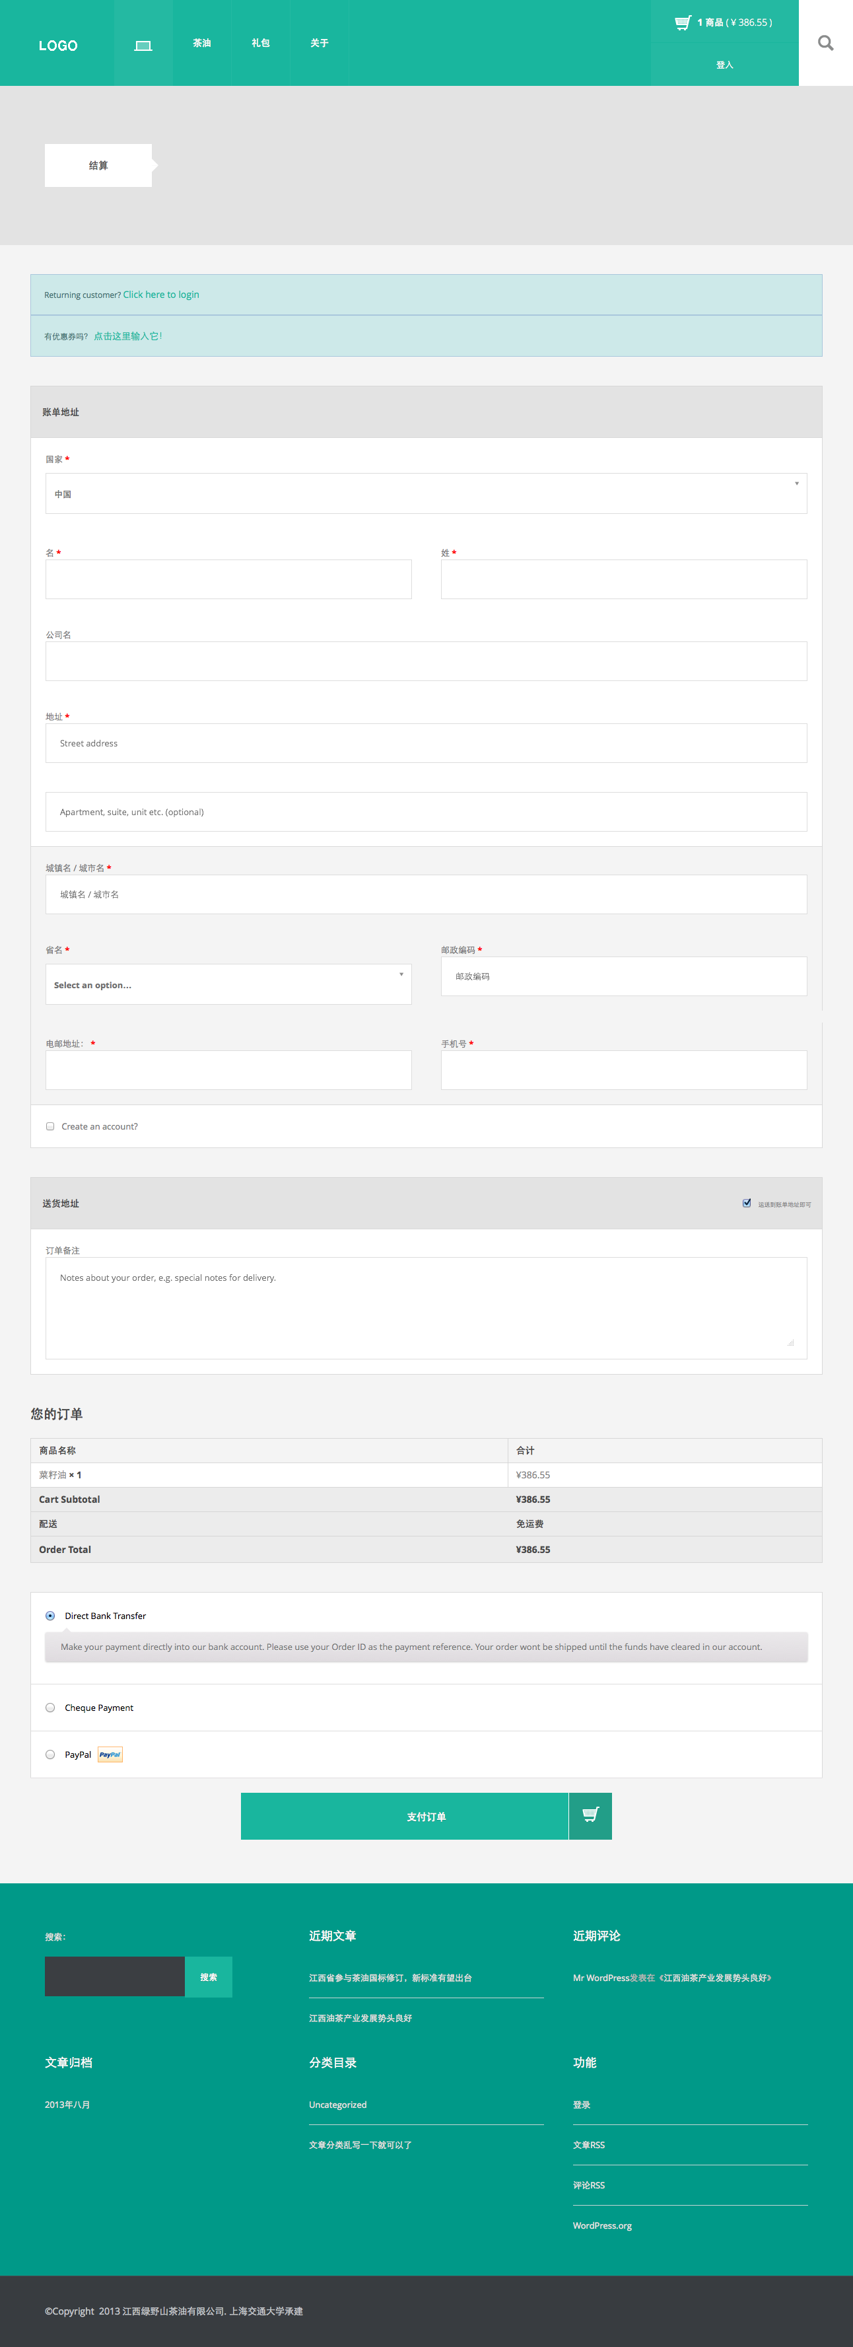Focus the 电邮地址 email field
This screenshot has height=2347, width=853.
pos(228,1071)
